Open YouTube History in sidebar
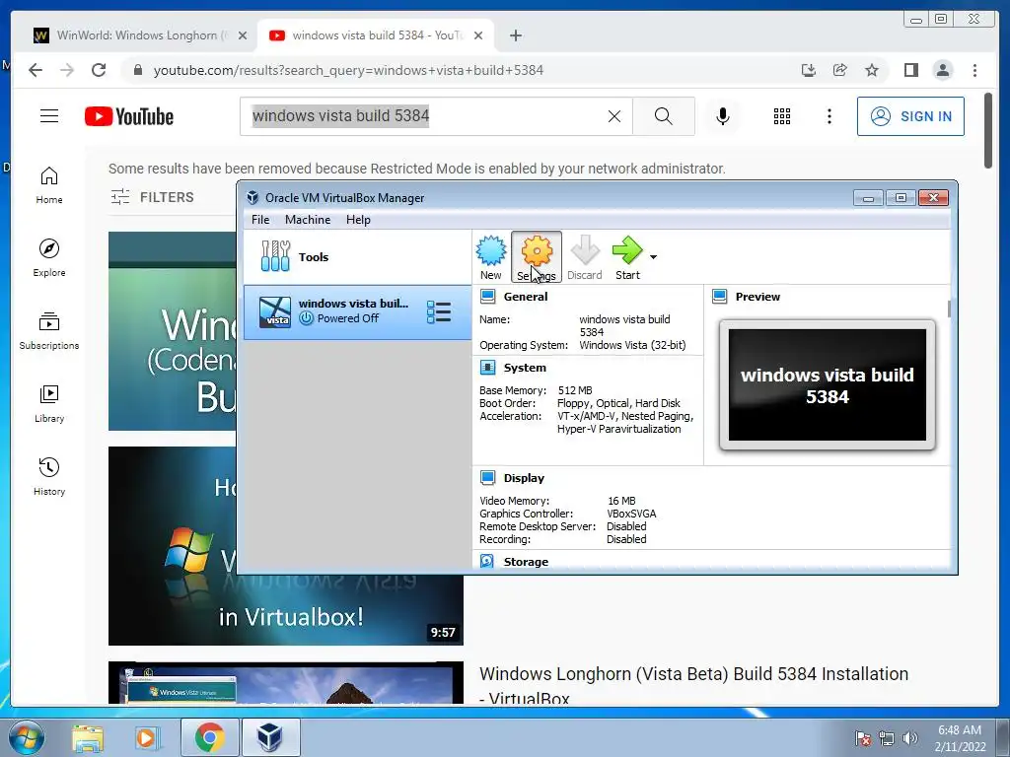Image resolution: width=1010 pixels, height=757 pixels. 49,476
